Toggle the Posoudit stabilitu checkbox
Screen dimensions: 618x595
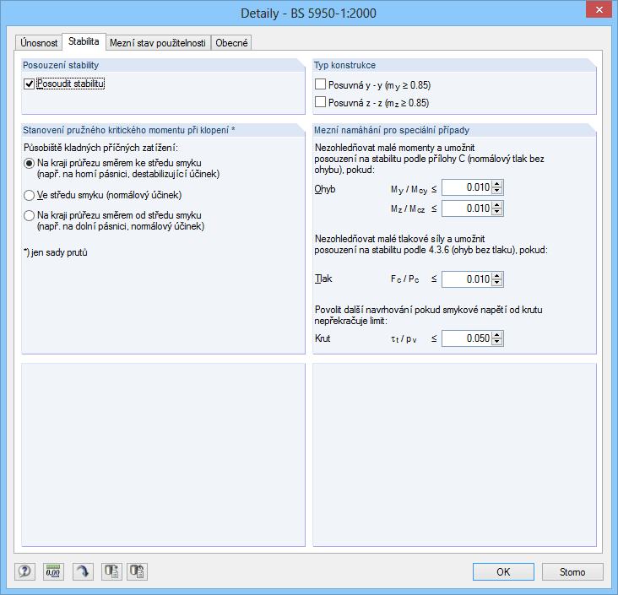29,84
